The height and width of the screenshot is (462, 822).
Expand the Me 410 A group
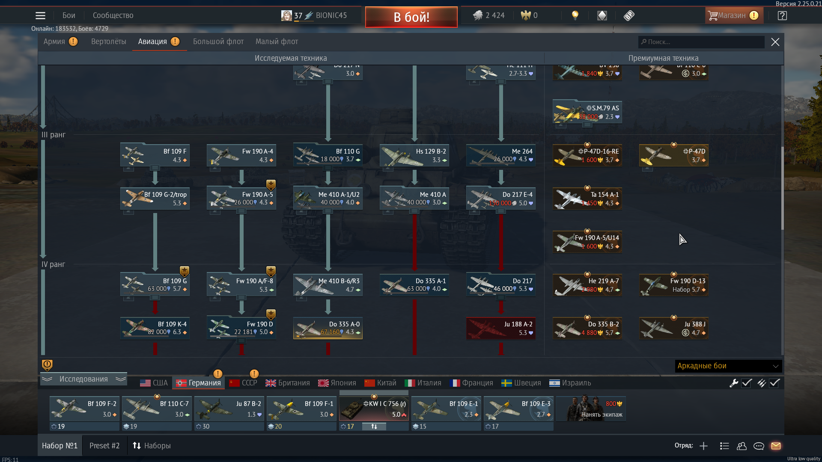(414, 211)
